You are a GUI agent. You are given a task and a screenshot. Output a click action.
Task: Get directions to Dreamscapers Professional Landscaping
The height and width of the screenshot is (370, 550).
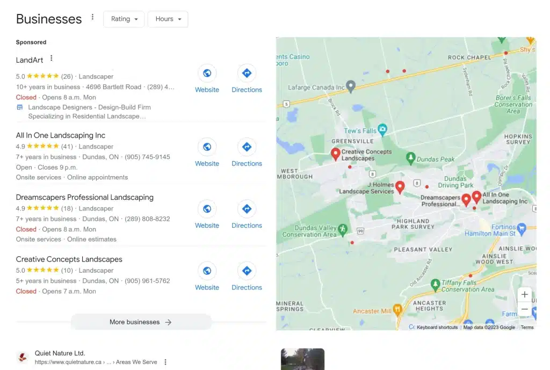pos(247,209)
